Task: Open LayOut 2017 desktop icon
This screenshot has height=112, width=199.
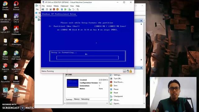Action: tap(5, 30)
